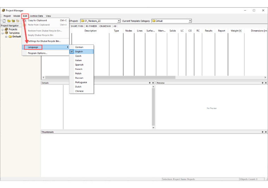Viewport: 268px width, 188px height.
Task: Select the Projects tree item label
Action: (13, 29)
